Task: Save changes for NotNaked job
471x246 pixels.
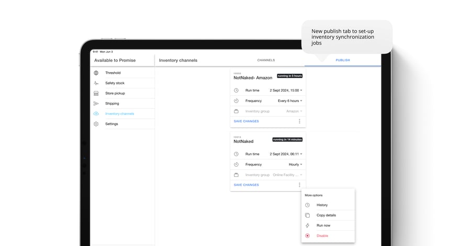Action: click(x=246, y=185)
